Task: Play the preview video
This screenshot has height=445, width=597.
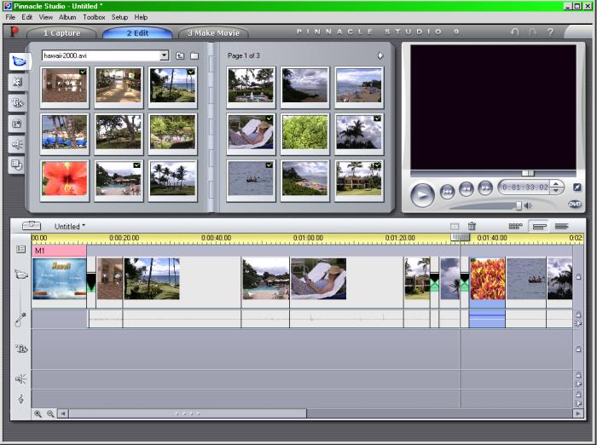Action: 422,195
